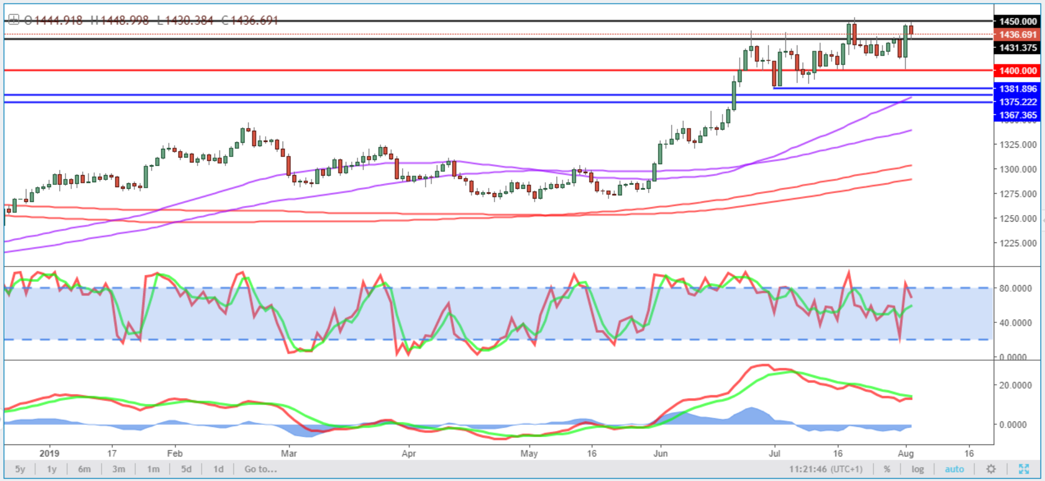Set chart range to 3m
Image resolution: width=1045 pixels, height=481 pixels.
point(119,469)
